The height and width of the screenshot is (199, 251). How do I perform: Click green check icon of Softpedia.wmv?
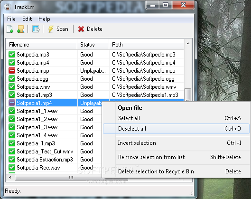(12, 87)
